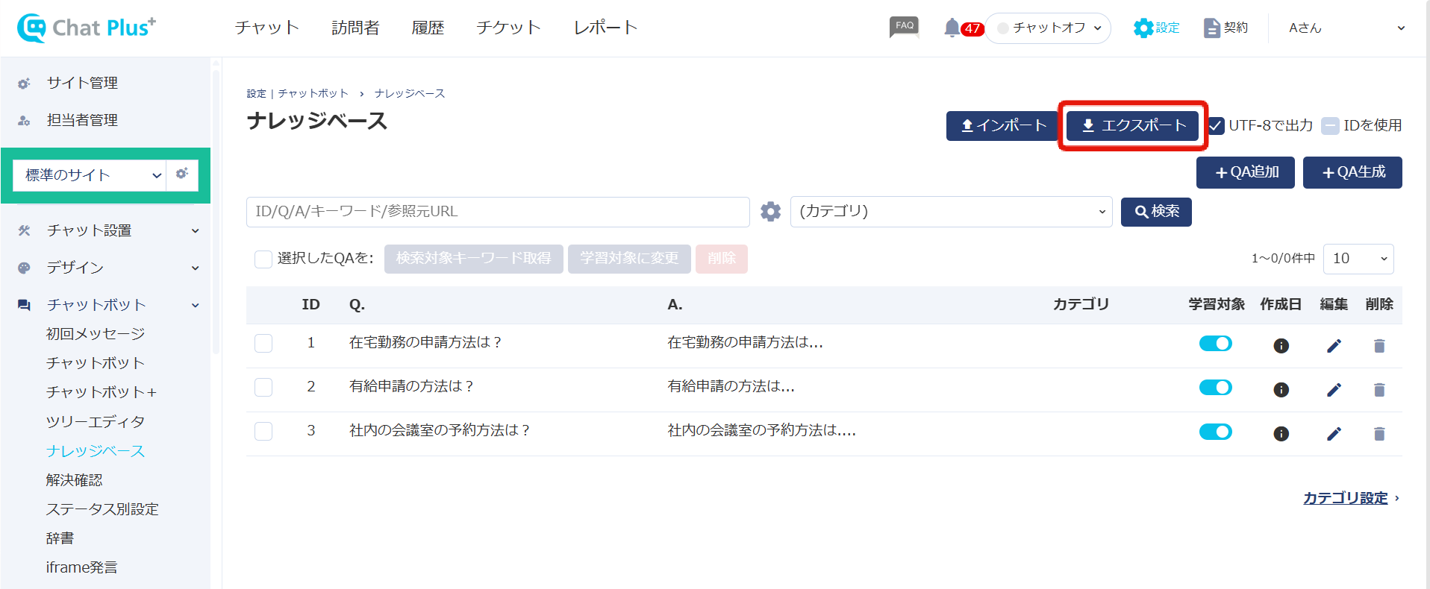Open the FAQ speech bubble icon
The width and height of the screenshot is (1430, 589).
pos(904,28)
